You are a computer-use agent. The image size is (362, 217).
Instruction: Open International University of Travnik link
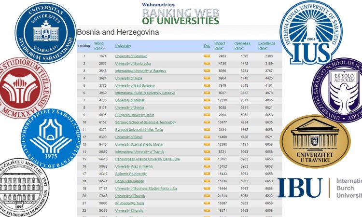[139, 152]
